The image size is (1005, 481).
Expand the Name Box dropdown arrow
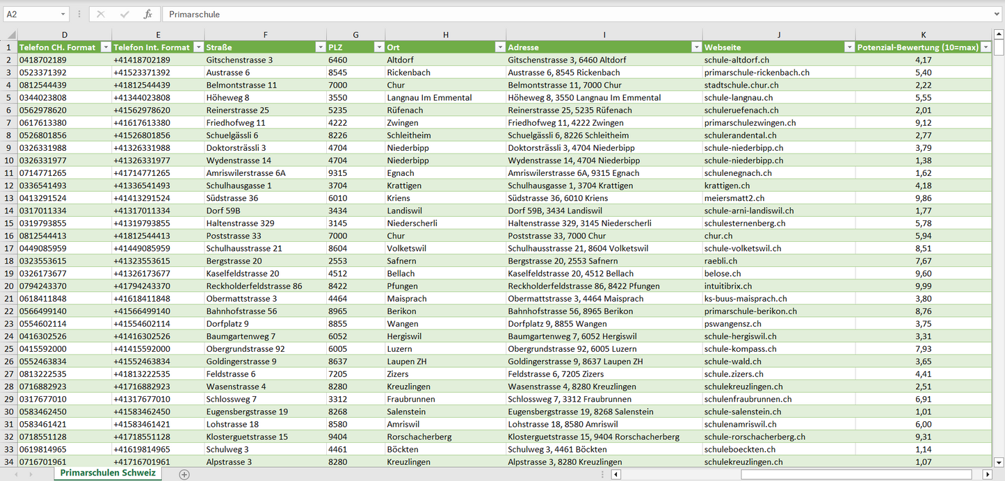pyautogui.click(x=63, y=14)
